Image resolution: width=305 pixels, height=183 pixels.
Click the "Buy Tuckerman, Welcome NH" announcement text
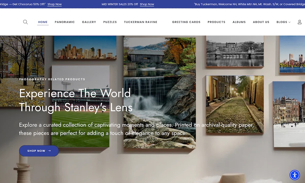pyautogui.click(x=249, y=4)
